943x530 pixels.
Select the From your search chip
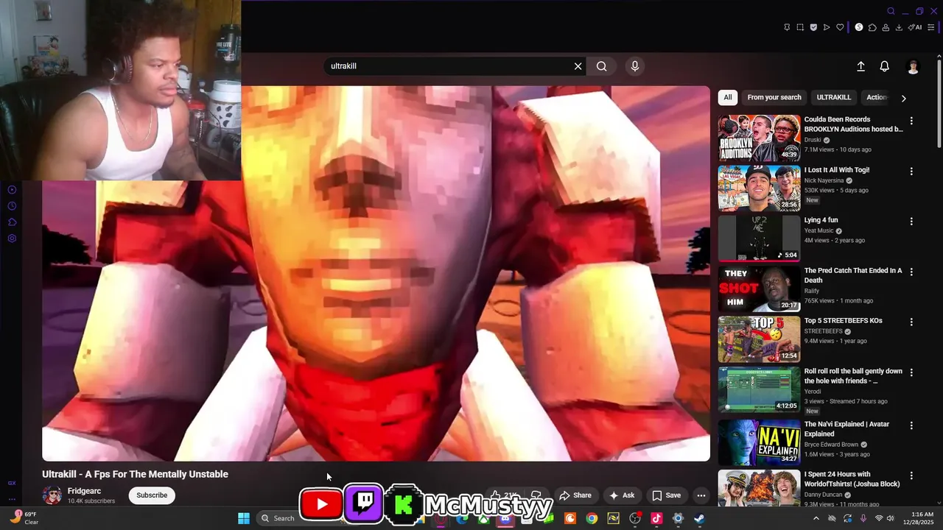[x=774, y=97]
